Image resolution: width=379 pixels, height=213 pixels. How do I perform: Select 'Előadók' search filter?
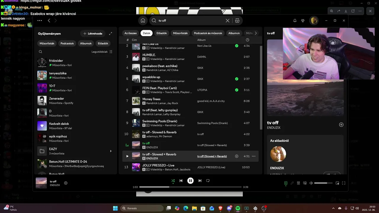pyautogui.click(x=162, y=33)
